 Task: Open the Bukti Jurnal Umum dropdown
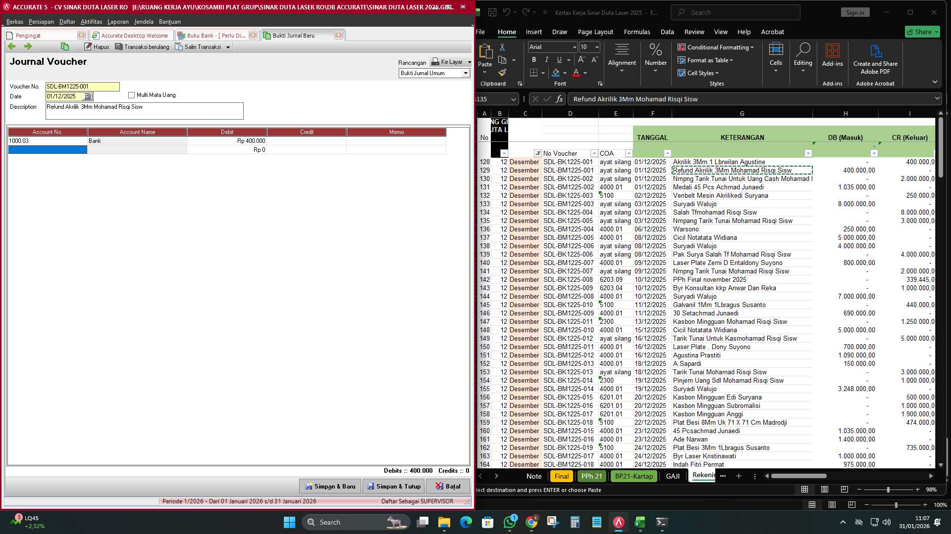[x=466, y=73]
